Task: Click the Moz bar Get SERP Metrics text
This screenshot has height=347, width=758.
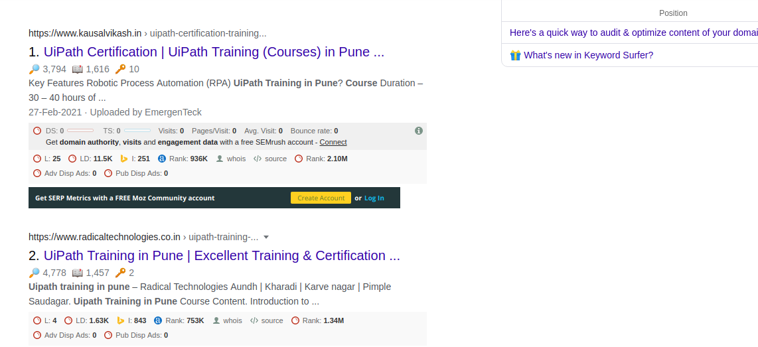Action: (125, 198)
